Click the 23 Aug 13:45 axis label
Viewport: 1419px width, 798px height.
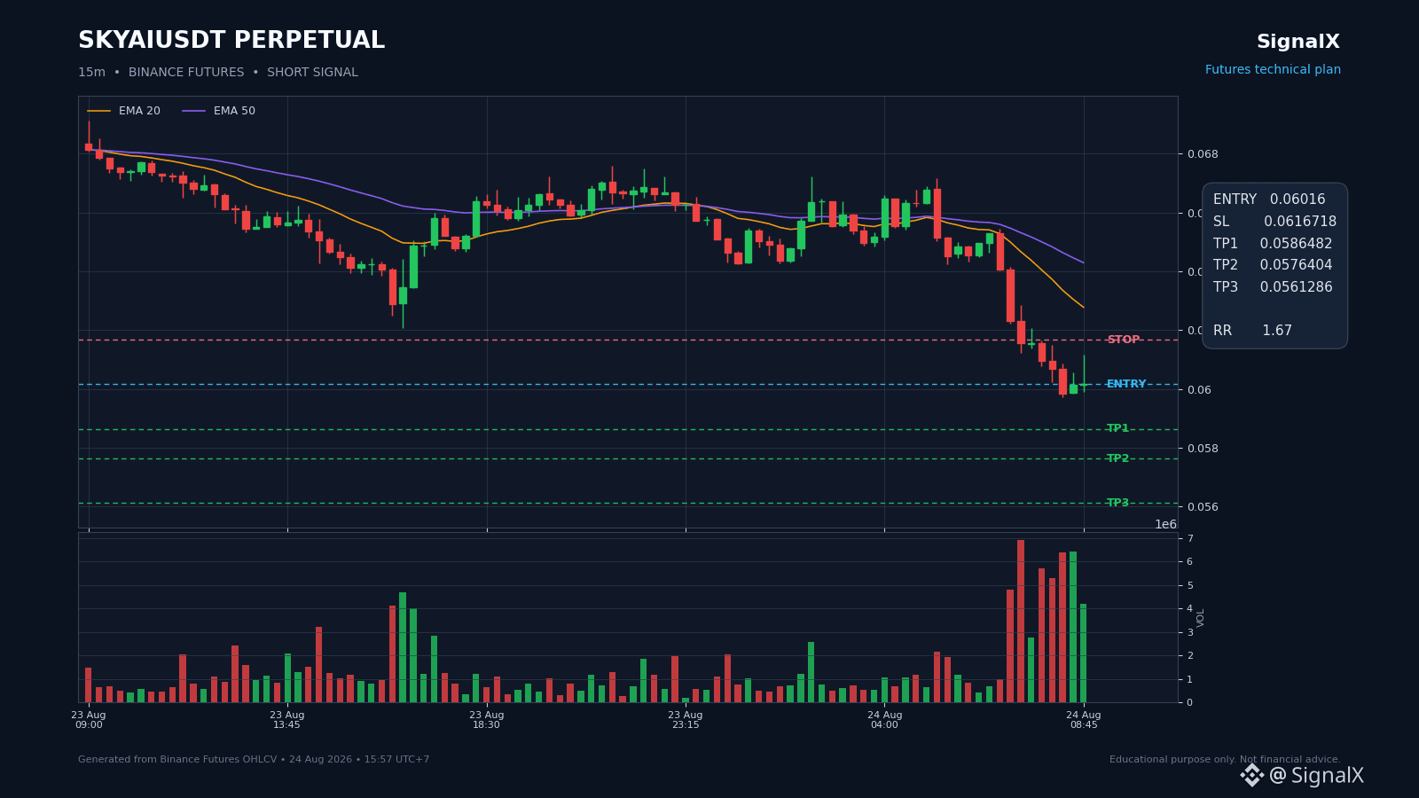coord(287,720)
